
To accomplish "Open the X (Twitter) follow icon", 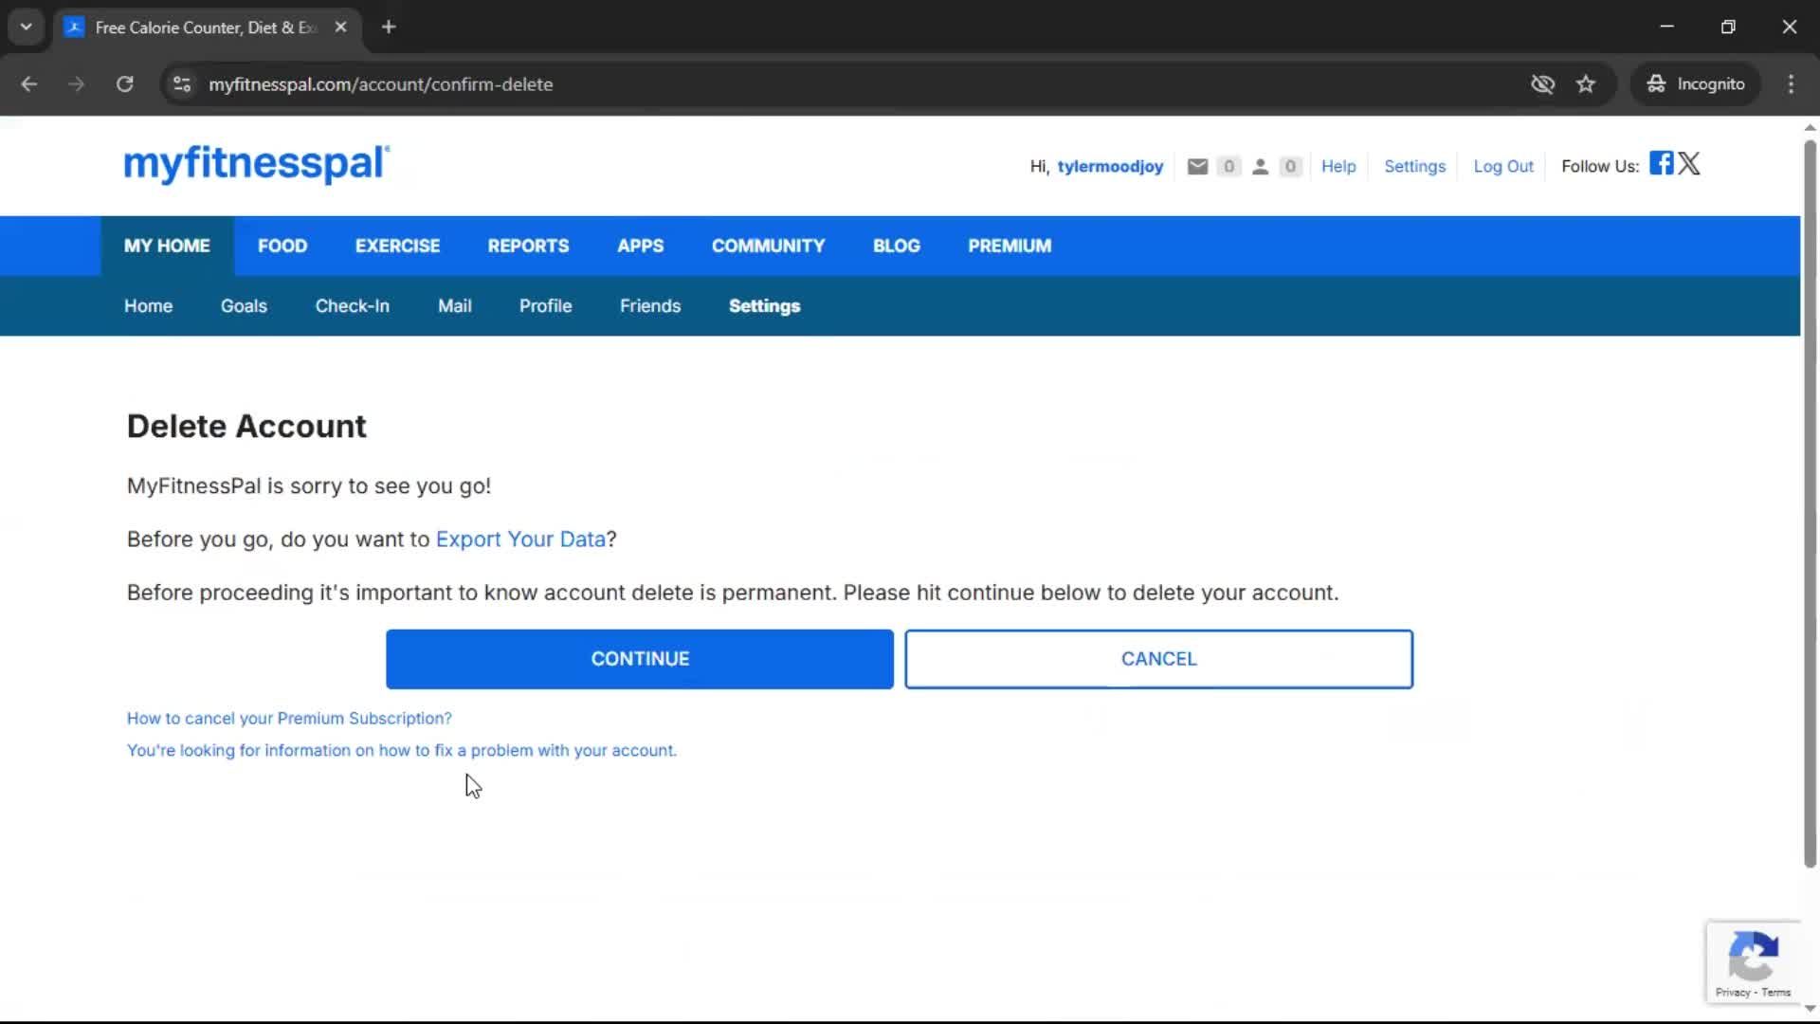I will coord(1689,163).
